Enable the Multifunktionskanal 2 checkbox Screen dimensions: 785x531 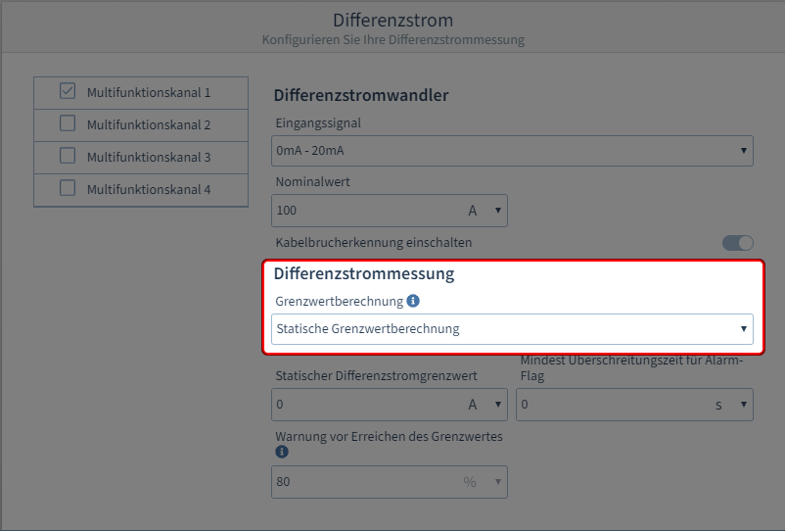68,123
